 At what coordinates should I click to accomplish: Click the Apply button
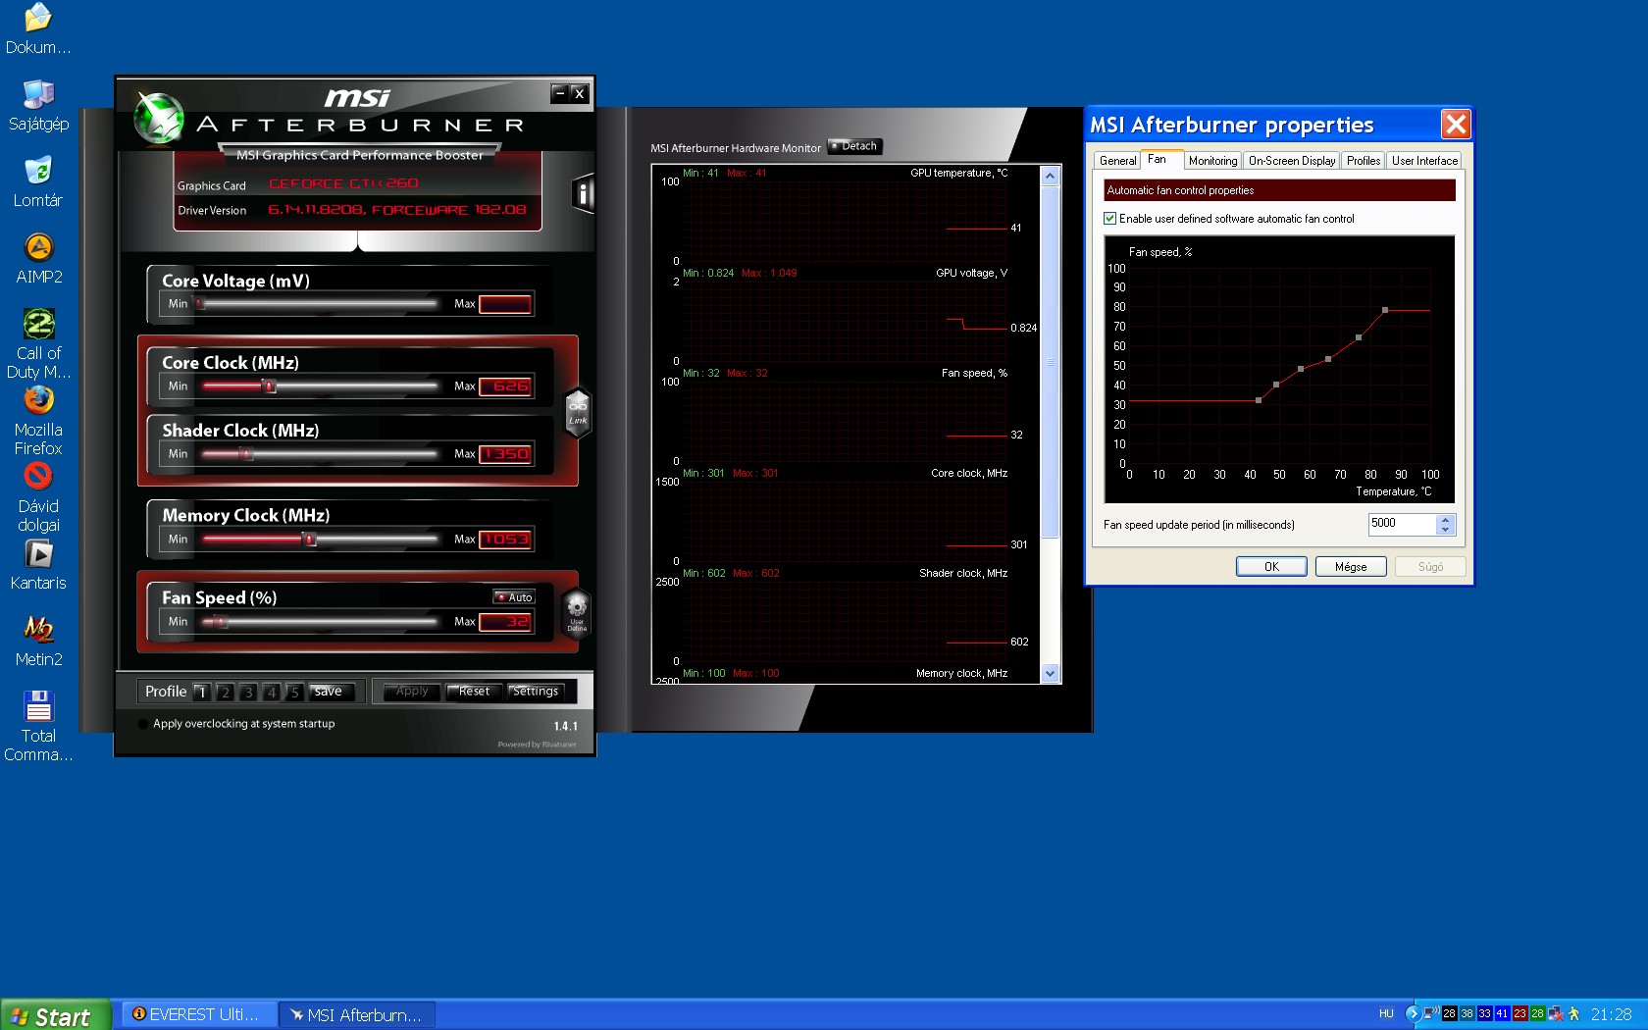412,692
